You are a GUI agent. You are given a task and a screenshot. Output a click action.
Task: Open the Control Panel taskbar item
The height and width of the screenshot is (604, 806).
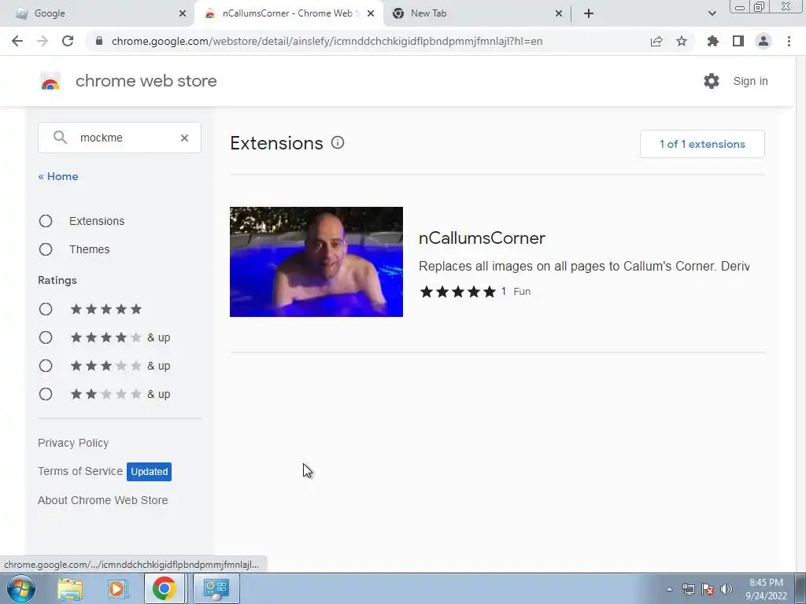pyautogui.click(x=216, y=588)
